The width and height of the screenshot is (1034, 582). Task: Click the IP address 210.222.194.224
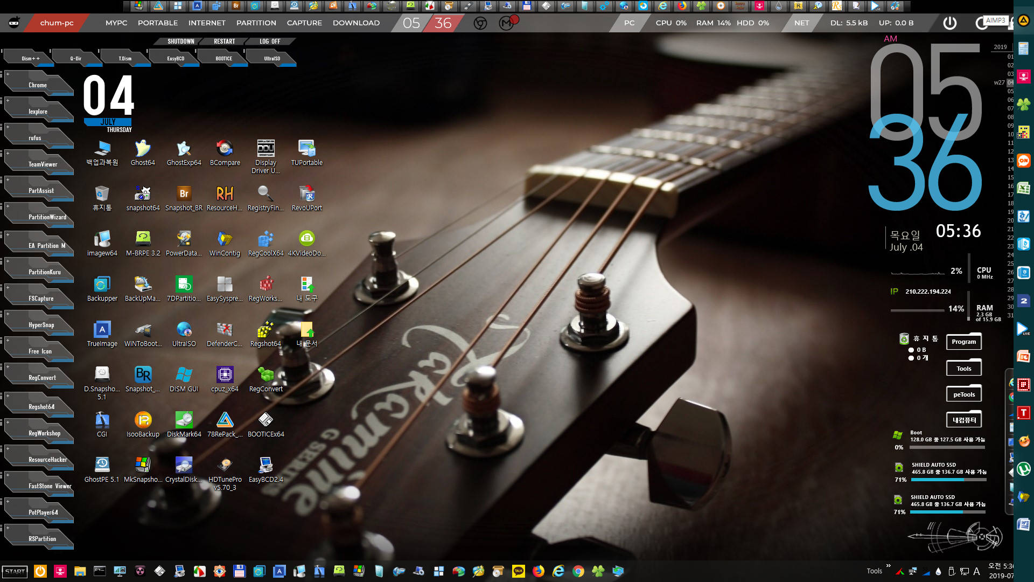tap(928, 292)
